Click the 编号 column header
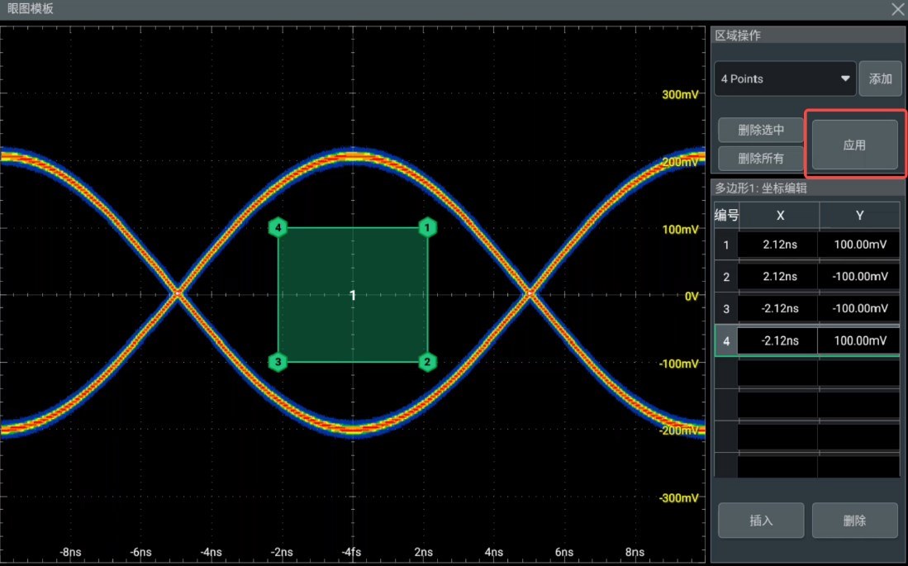Image resolution: width=908 pixels, height=566 pixels. point(726,216)
